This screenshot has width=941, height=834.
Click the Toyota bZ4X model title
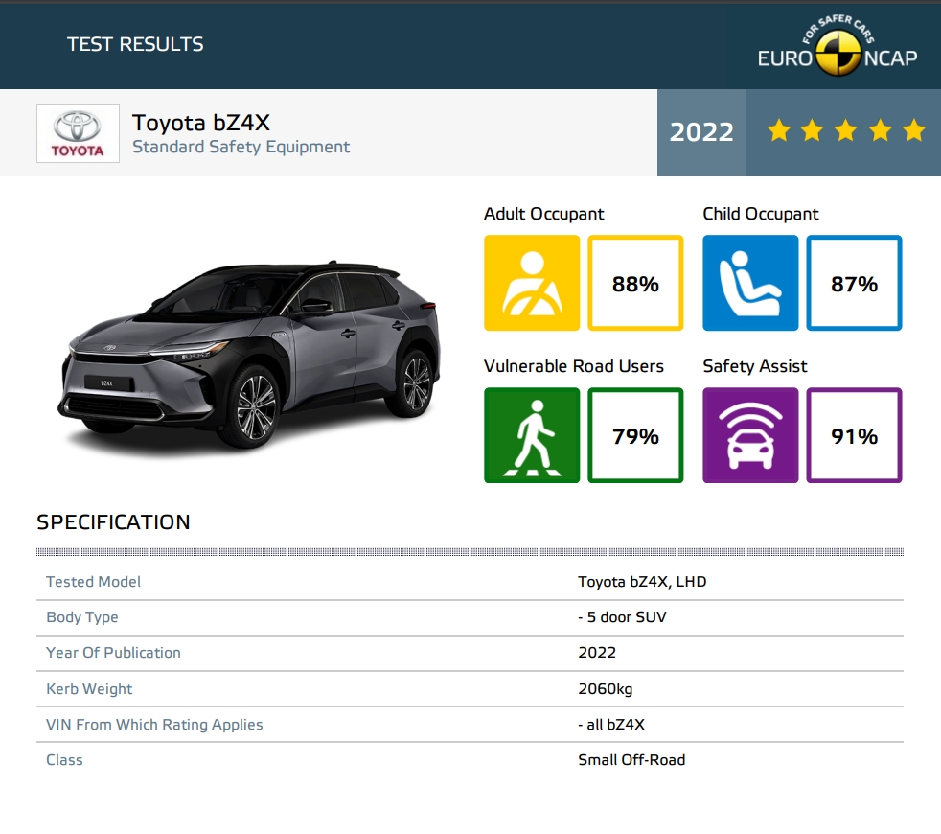[x=201, y=123]
